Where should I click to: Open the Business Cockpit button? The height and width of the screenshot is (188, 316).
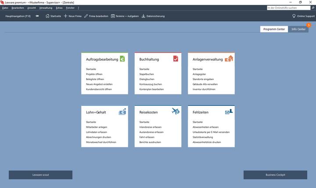coord(275,175)
